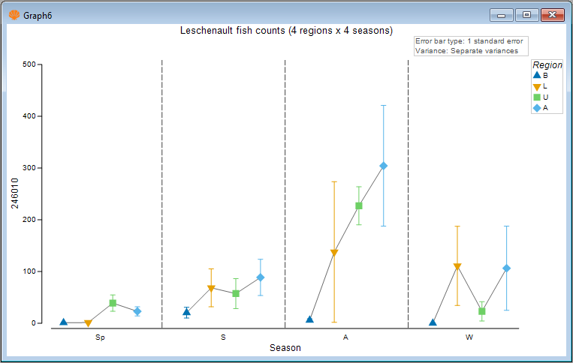Select the B triangle point in season Sp
Screen dimensions: 573x363
click(x=63, y=322)
